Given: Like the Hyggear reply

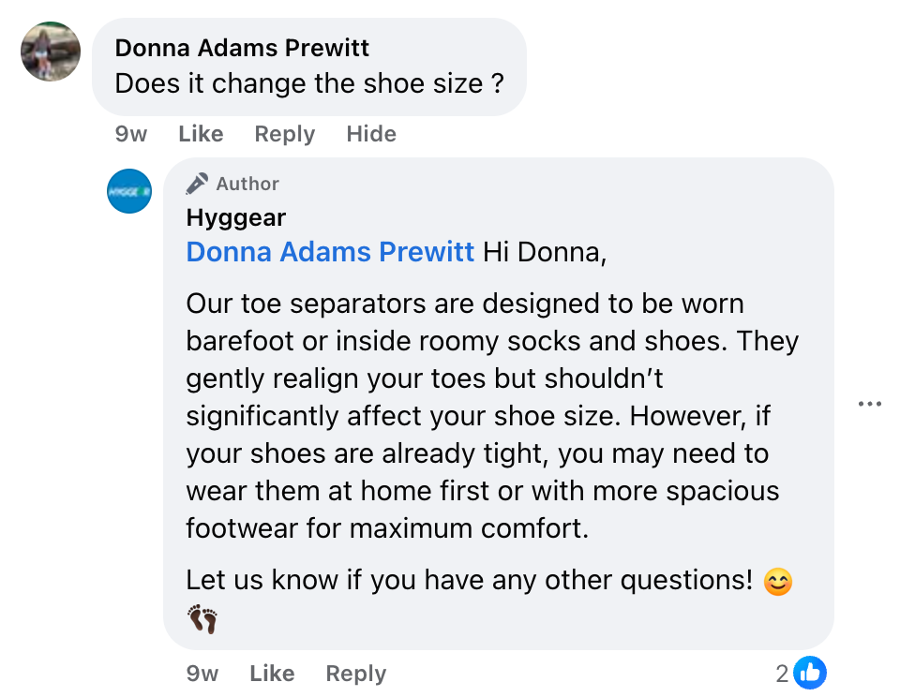Looking at the screenshot, I should [x=272, y=674].
